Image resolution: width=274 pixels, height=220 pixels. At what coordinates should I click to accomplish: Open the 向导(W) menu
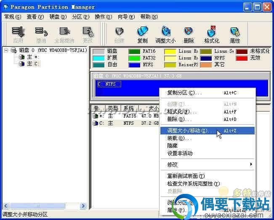click(126, 17)
